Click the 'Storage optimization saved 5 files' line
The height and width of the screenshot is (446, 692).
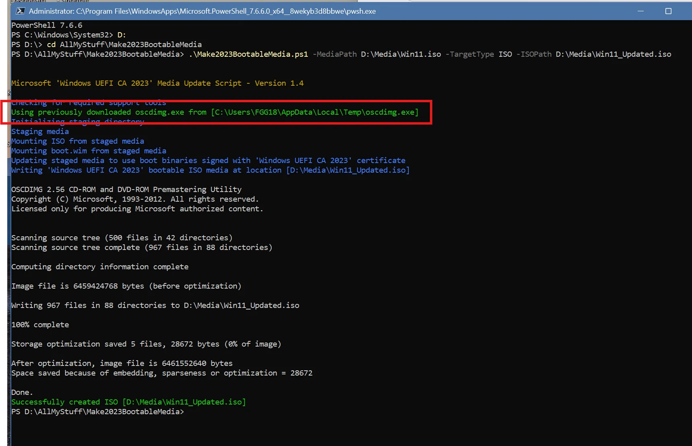tap(146, 344)
